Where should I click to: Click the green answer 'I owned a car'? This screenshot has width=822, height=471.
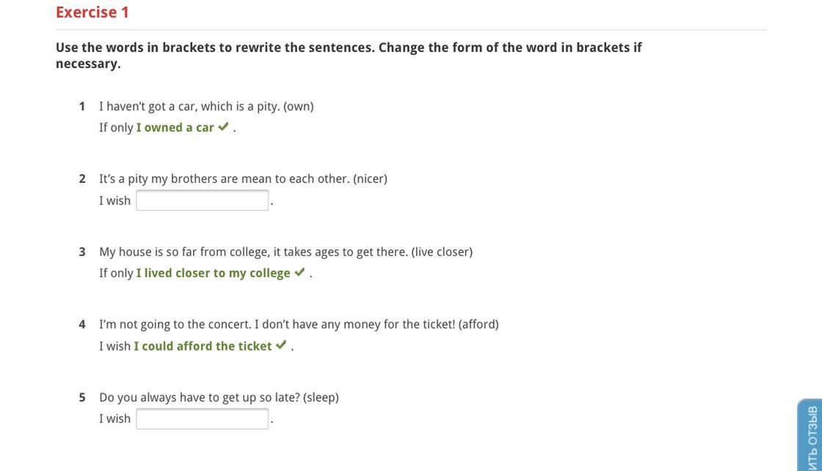coord(175,128)
